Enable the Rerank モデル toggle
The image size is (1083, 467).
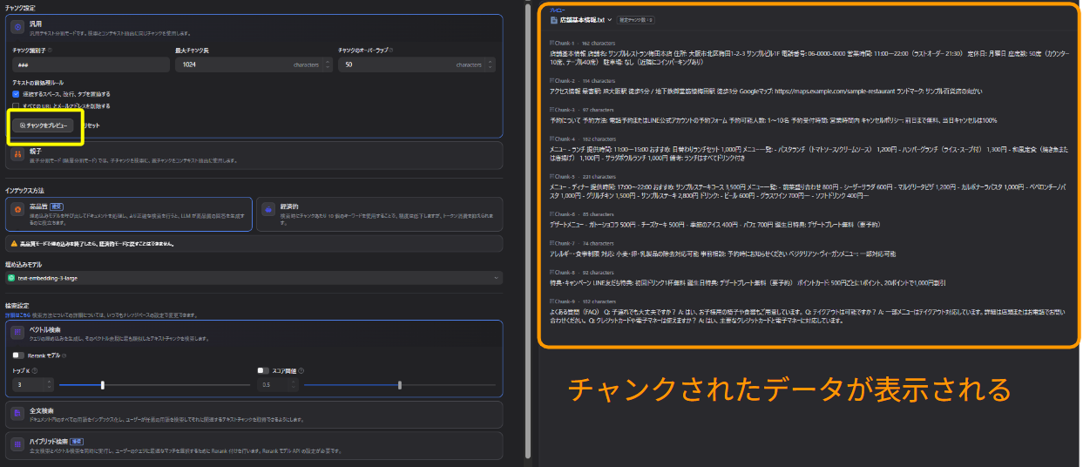(17, 355)
